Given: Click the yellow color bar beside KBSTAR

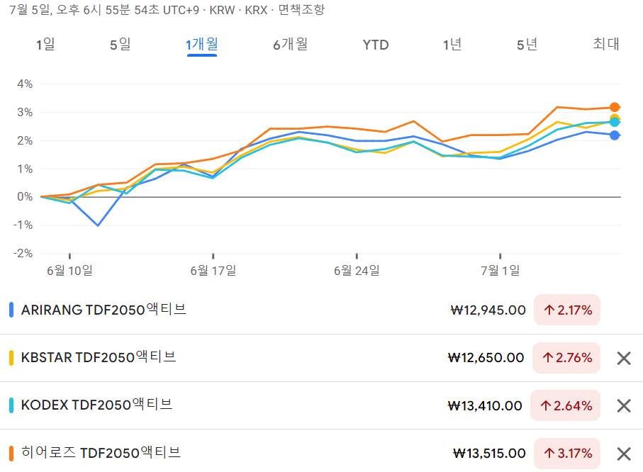Looking at the screenshot, I should [11, 358].
